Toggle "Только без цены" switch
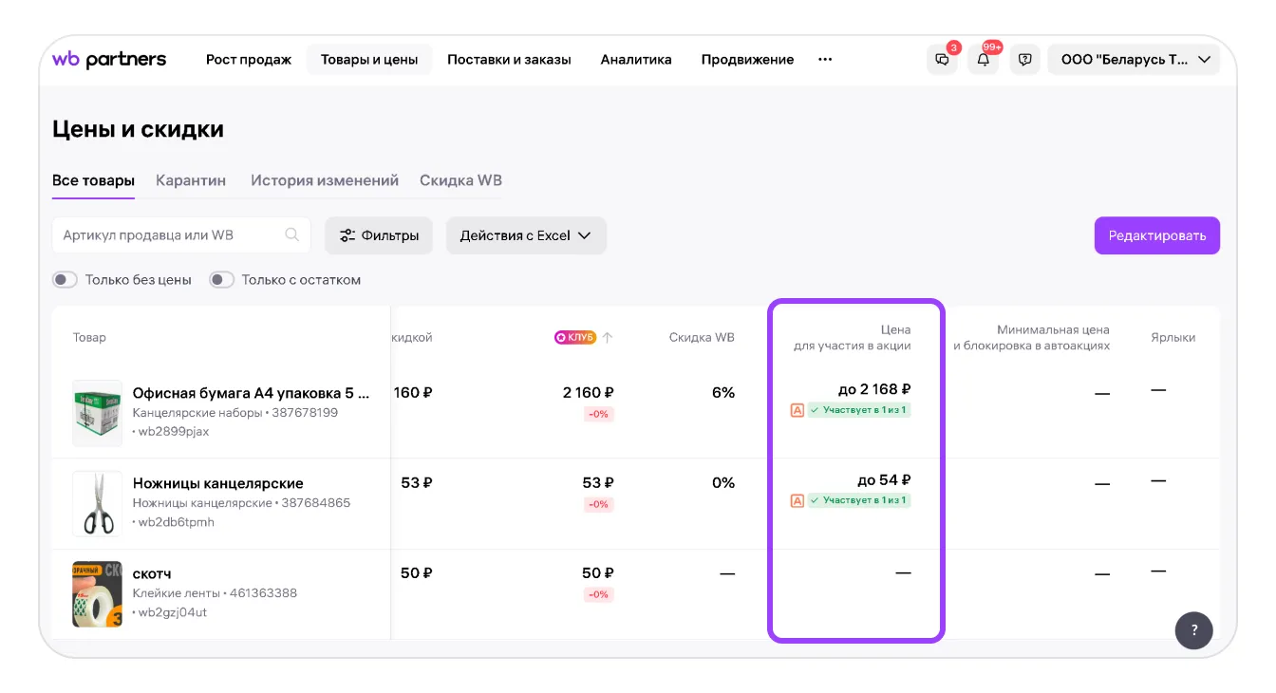Viewport: 1276px width, 693px height. coord(65,280)
